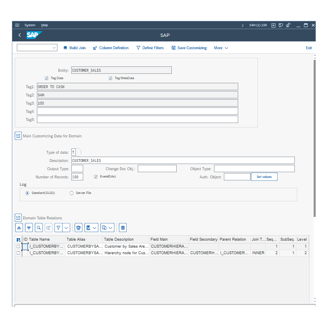Toggle the EventIDAct checkbox
This screenshot has height=328, width=328.
(x=96, y=176)
